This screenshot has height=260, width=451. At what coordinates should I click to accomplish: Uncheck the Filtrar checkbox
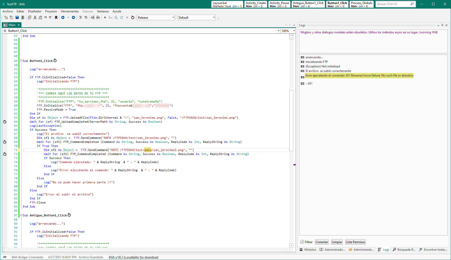click(x=302, y=242)
